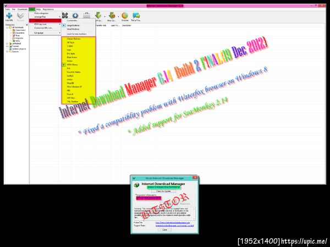Open the Tasks menu

[7, 9]
